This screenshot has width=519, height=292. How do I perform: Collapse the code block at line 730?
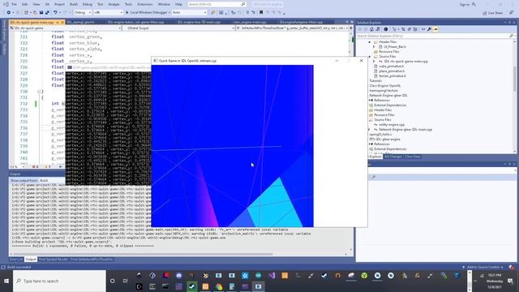click(x=39, y=92)
